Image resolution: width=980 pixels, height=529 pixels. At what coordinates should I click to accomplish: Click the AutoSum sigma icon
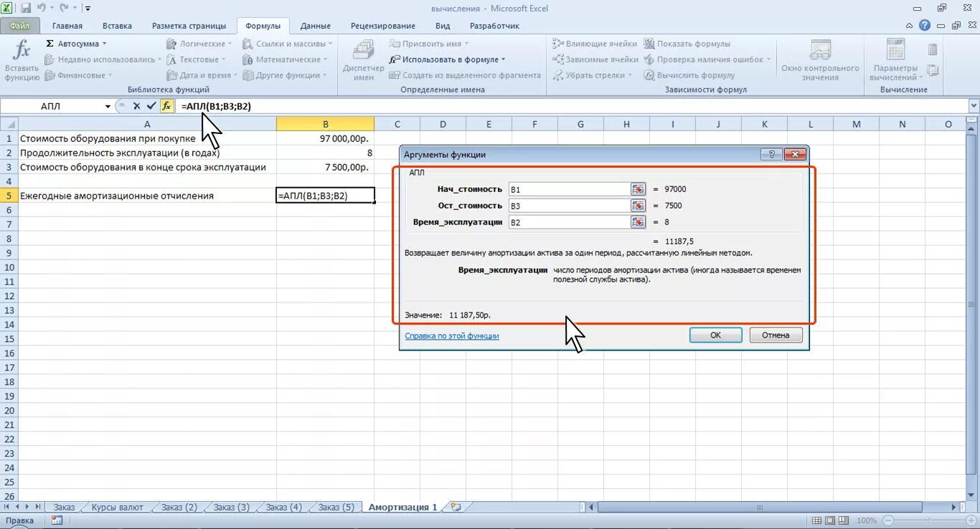(50, 44)
